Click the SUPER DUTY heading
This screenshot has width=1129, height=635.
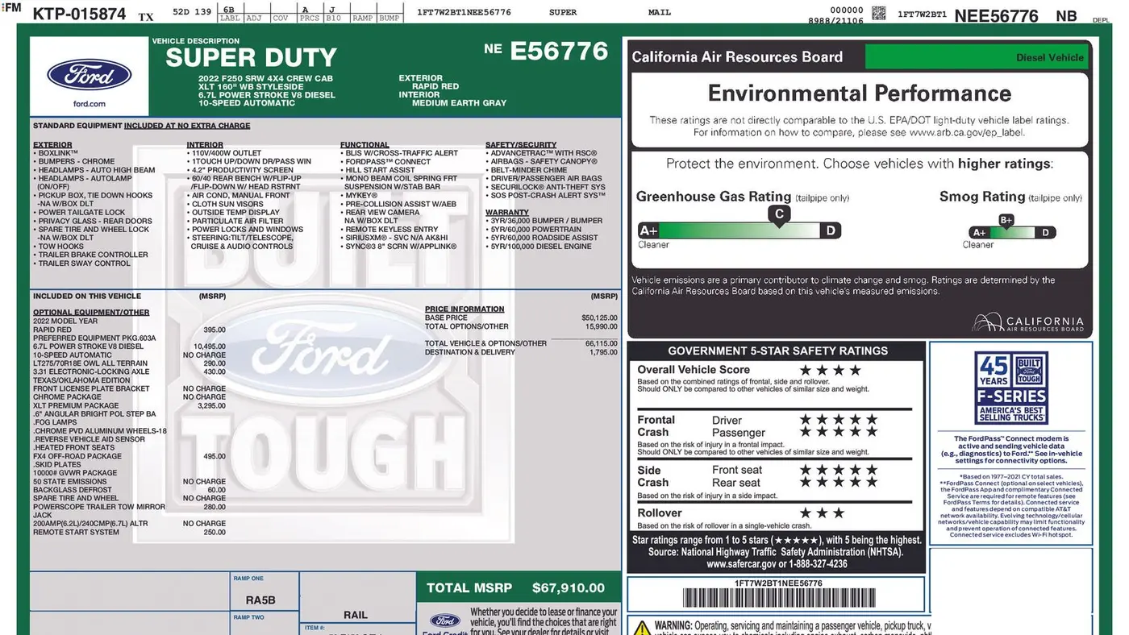click(251, 57)
